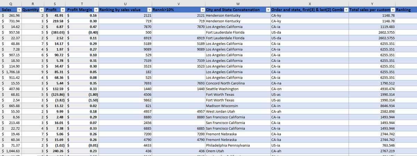This screenshot has width=417, height=156.
Task: Select the US-ia code cell
Action: pos(310,145)
